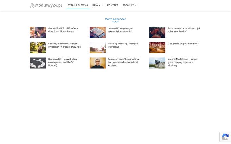
Task: Open article Jak modlić się gotowymi tekstami
Action: 120,30
